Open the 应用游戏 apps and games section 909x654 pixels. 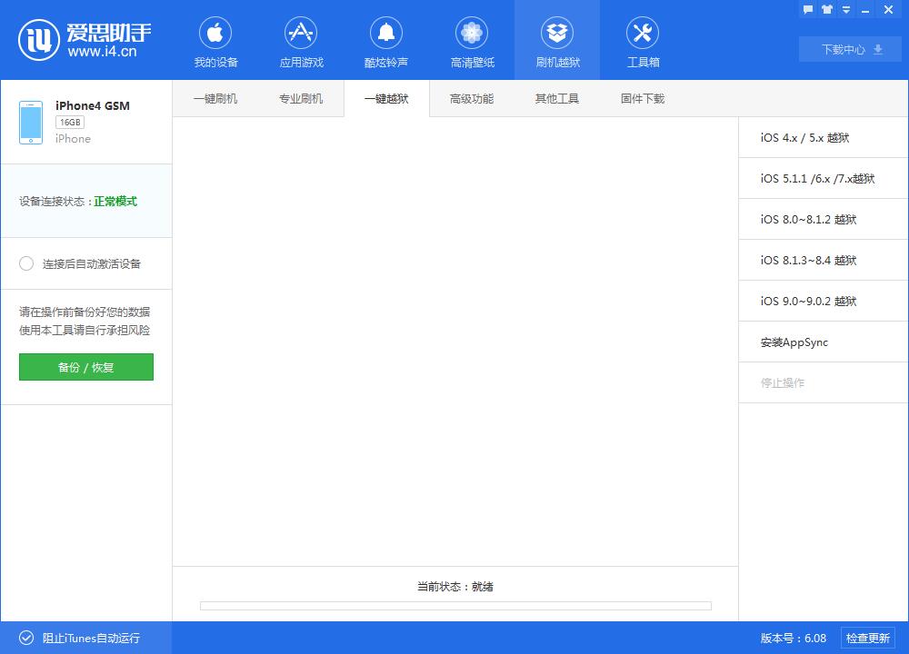301,40
